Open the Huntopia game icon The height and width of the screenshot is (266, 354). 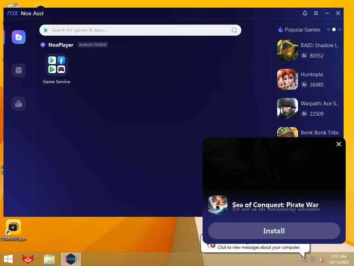click(287, 79)
